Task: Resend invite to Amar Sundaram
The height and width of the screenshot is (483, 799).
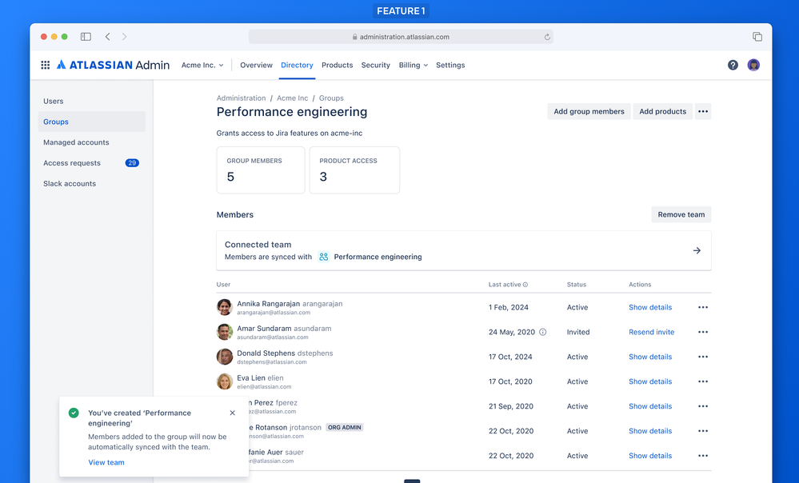Action: pyautogui.click(x=651, y=332)
